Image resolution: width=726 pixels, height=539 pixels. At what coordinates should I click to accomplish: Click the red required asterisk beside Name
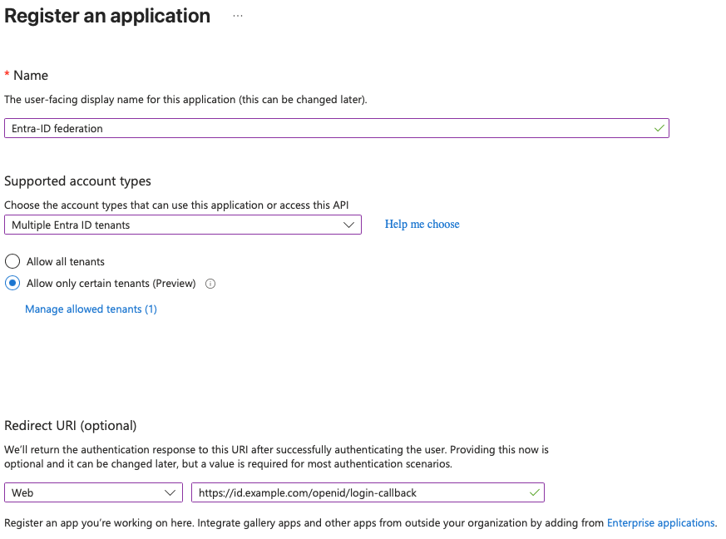tap(8, 74)
